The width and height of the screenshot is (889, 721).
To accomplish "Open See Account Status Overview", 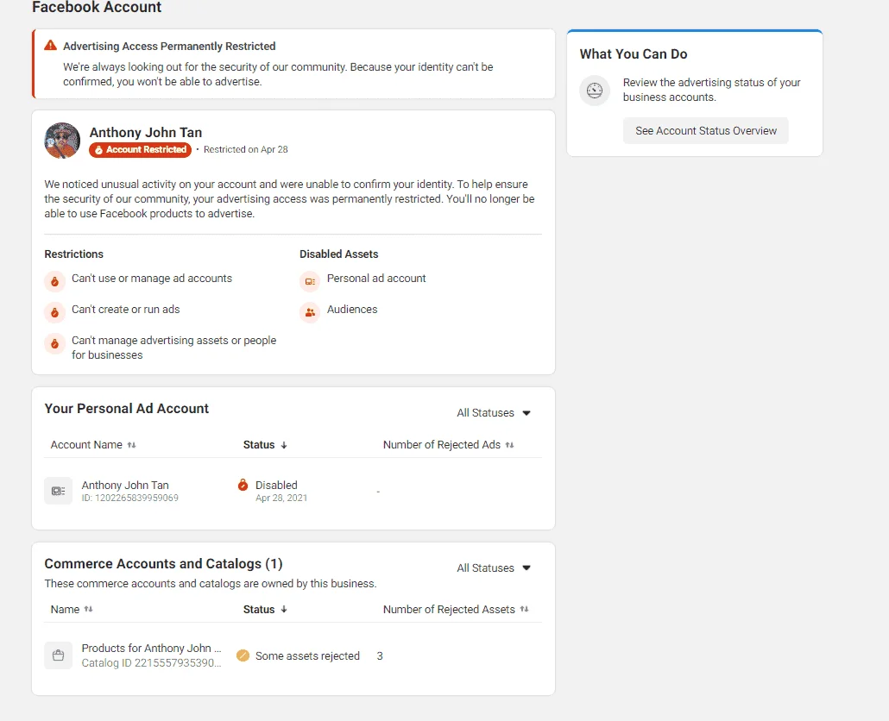I will tap(705, 131).
